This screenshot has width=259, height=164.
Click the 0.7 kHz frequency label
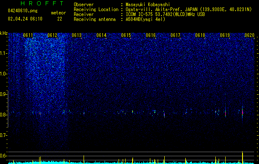3,135
